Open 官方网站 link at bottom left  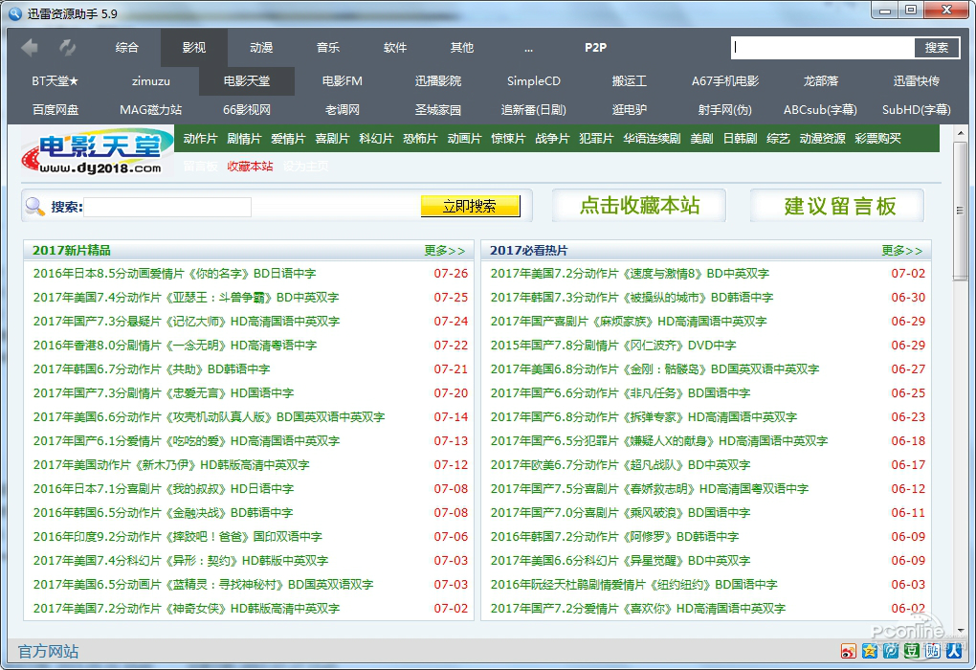pyautogui.click(x=49, y=652)
